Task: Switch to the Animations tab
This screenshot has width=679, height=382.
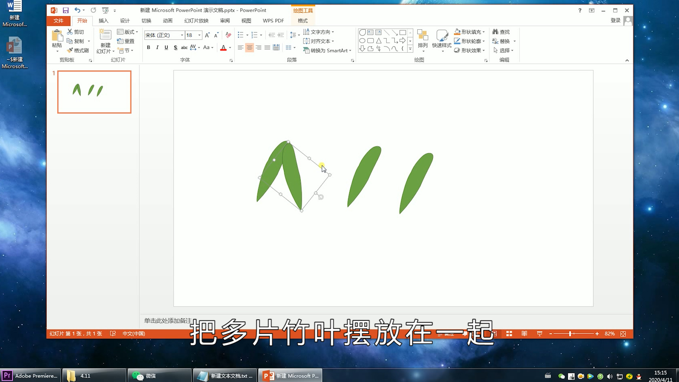Action: 168,21
